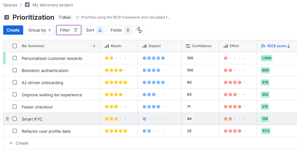
Task: Set Reach rating for Personalized customer rewards
Action: (116, 58)
